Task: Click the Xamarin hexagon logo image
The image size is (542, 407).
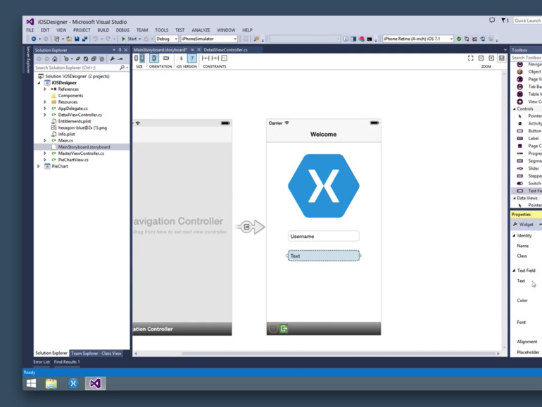Action: [324, 186]
